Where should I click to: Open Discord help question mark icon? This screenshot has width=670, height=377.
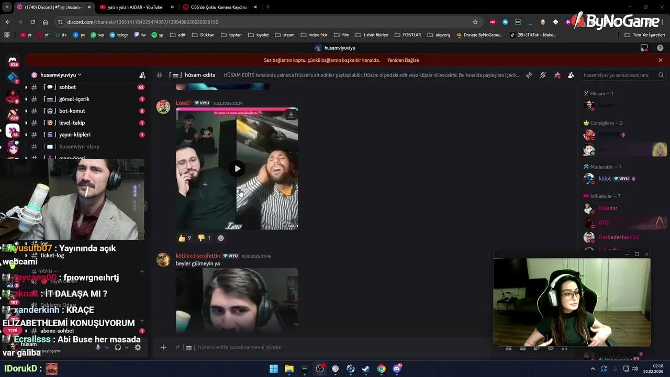(x=660, y=48)
